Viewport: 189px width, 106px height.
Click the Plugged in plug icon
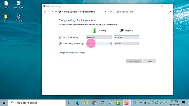(121, 30)
